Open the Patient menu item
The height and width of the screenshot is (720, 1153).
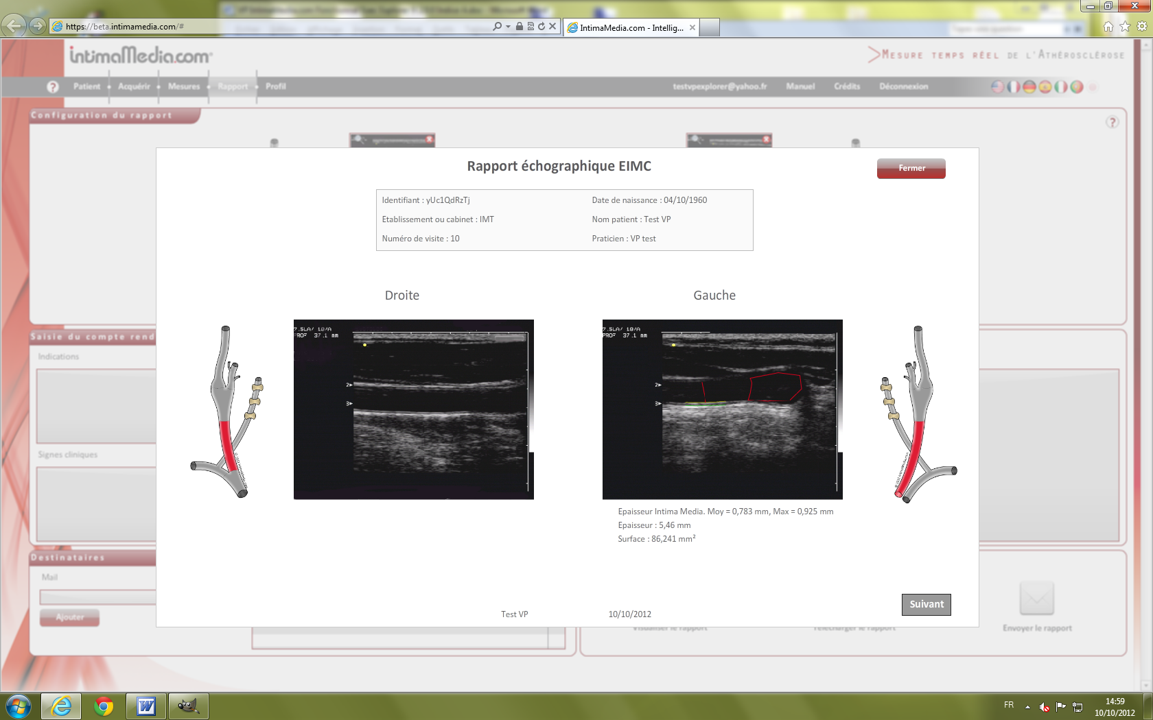click(x=86, y=86)
